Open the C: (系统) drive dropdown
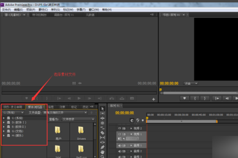 (13, 113)
